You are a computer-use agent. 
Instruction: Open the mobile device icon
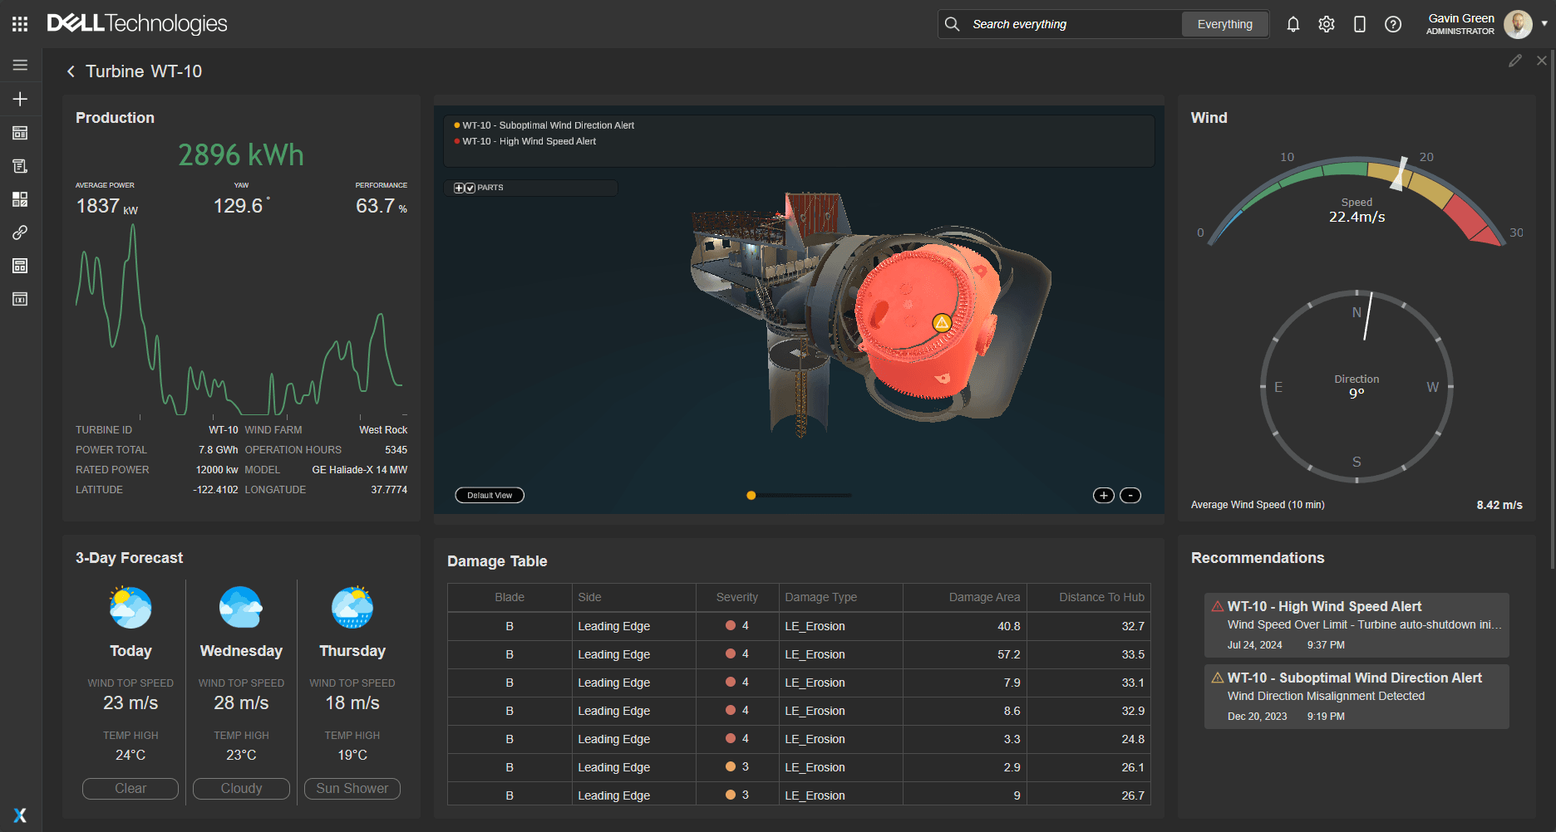[1359, 24]
